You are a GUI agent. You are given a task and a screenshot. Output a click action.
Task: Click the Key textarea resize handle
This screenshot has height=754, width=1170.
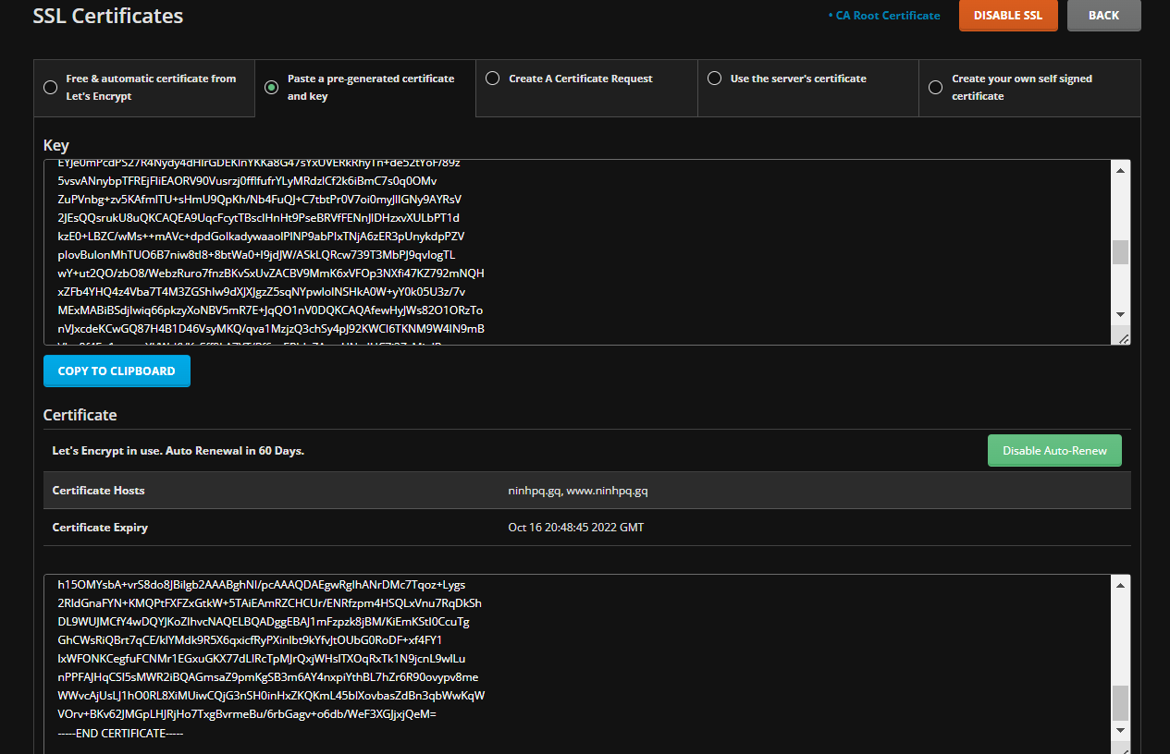click(1122, 338)
